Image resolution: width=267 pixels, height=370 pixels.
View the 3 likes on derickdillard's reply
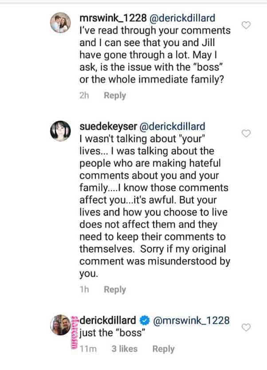coord(124,349)
